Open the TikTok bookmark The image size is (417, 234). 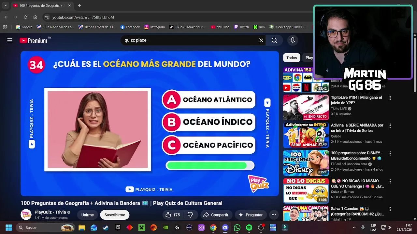187,27
